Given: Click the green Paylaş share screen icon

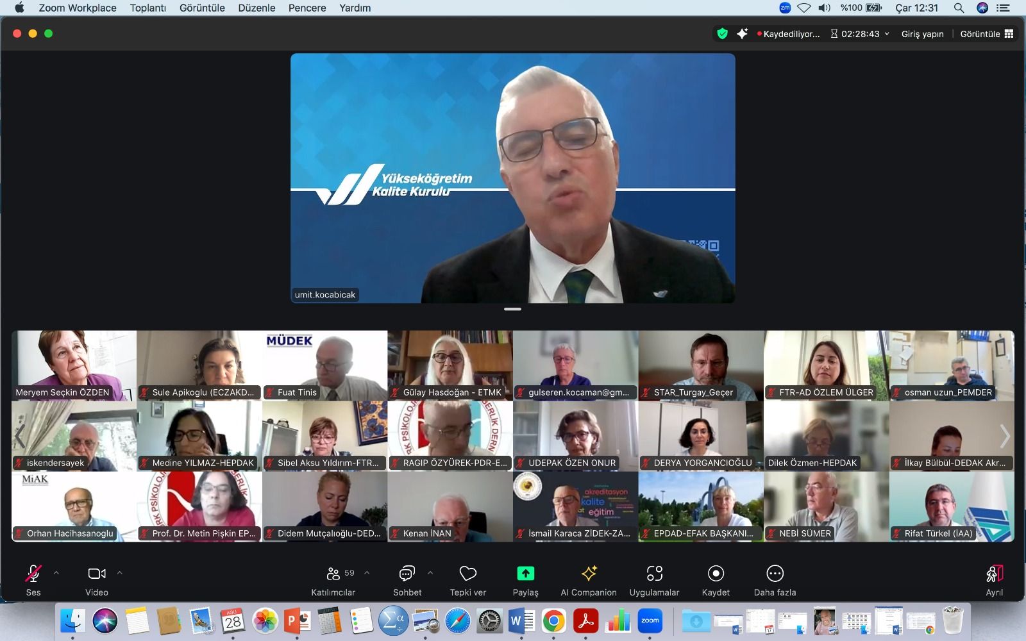Looking at the screenshot, I should pyautogui.click(x=525, y=574).
